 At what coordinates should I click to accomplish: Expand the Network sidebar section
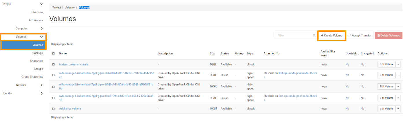click(42, 85)
